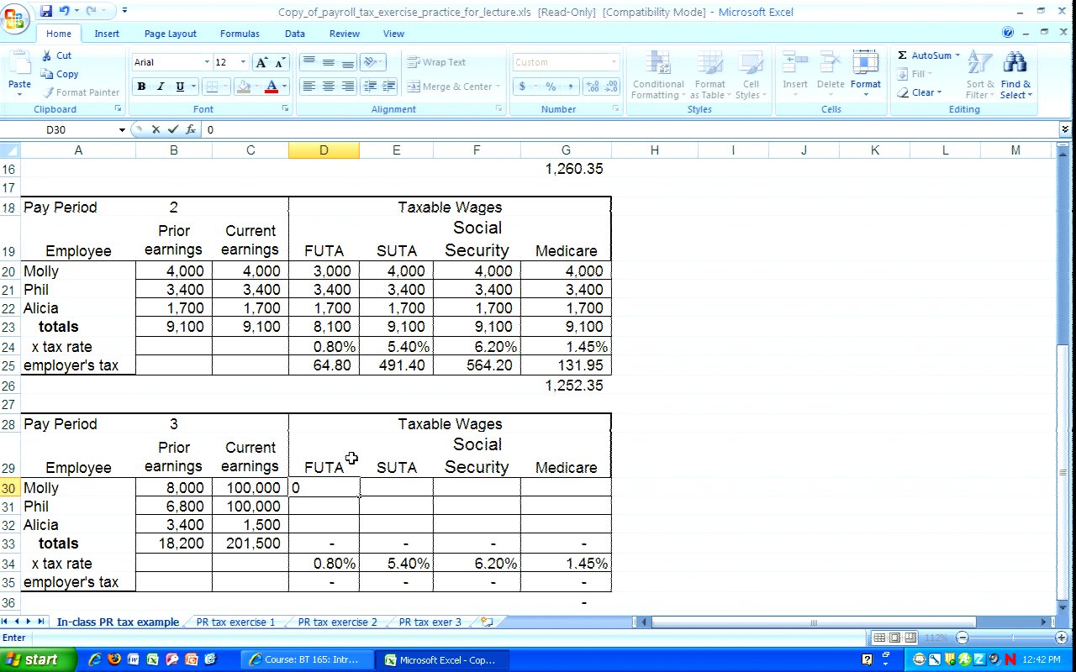Click the Cut scissors icon

(x=48, y=55)
